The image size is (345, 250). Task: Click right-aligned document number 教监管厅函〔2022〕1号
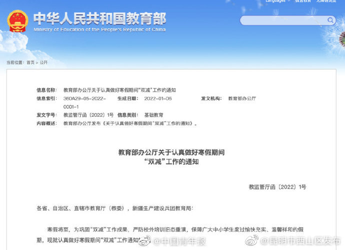point(277,187)
